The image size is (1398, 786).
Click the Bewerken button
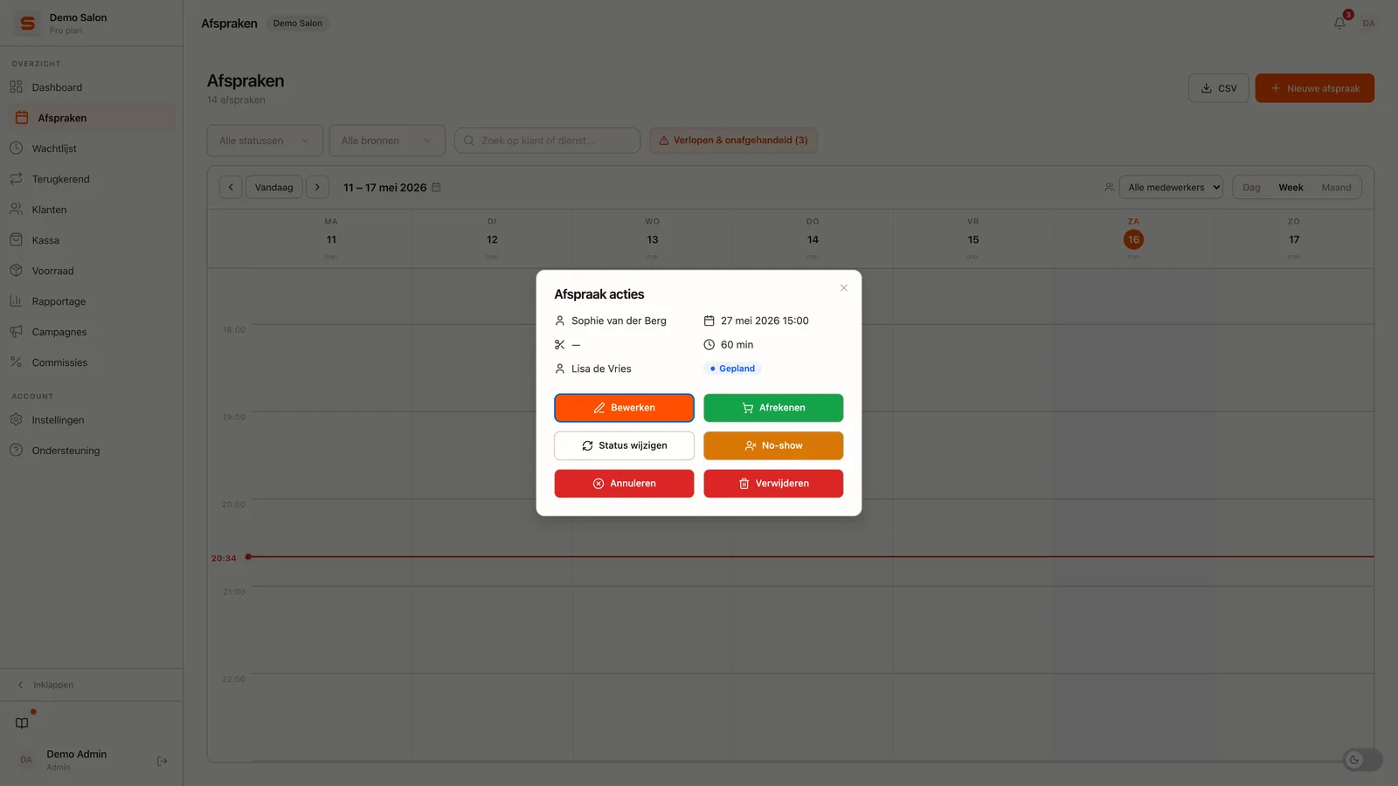pos(624,408)
